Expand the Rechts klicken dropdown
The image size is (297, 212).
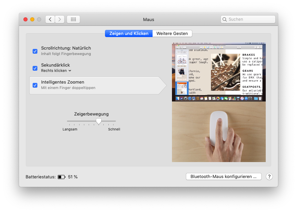tap(56, 71)
